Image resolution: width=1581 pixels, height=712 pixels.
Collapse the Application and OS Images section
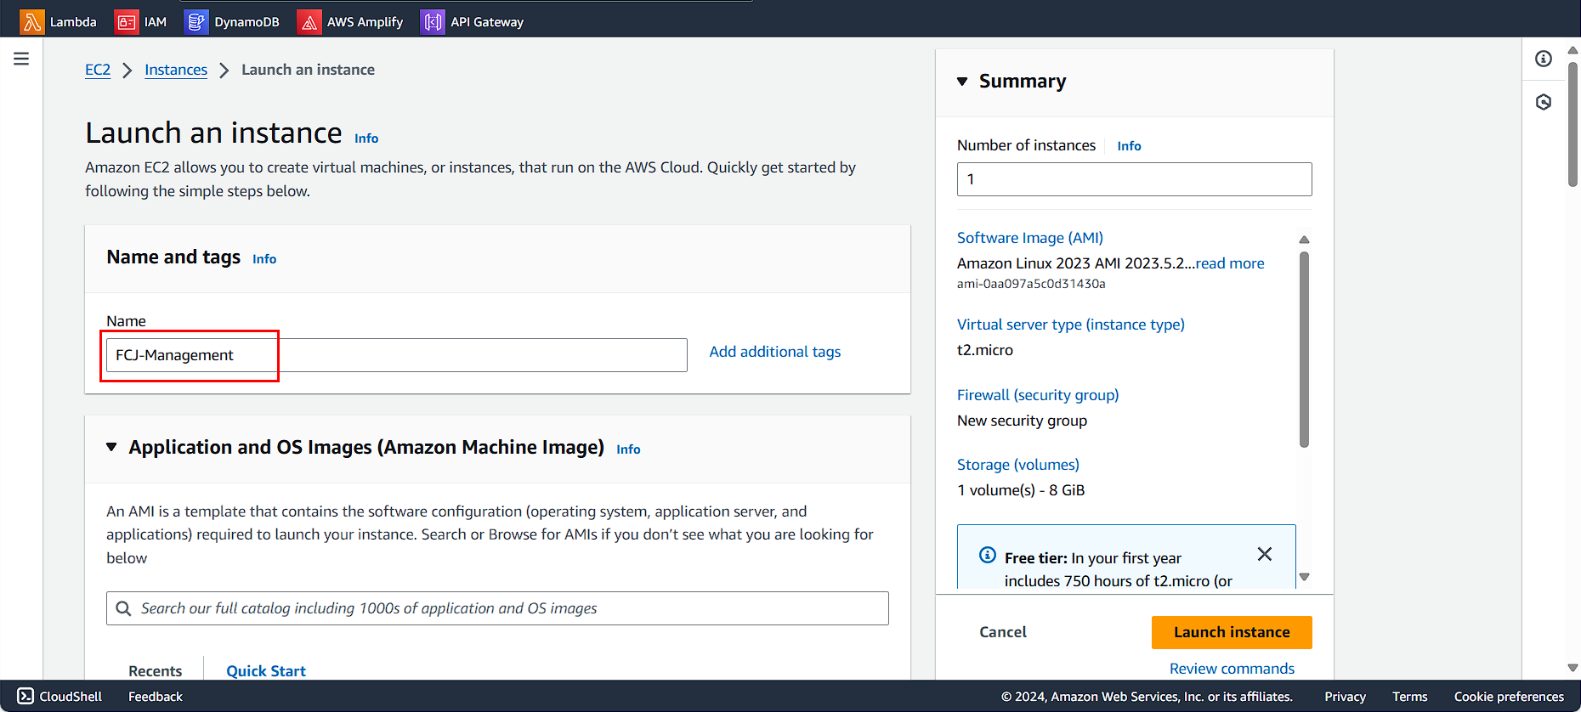pyautogui.click(x=111, y=447)
